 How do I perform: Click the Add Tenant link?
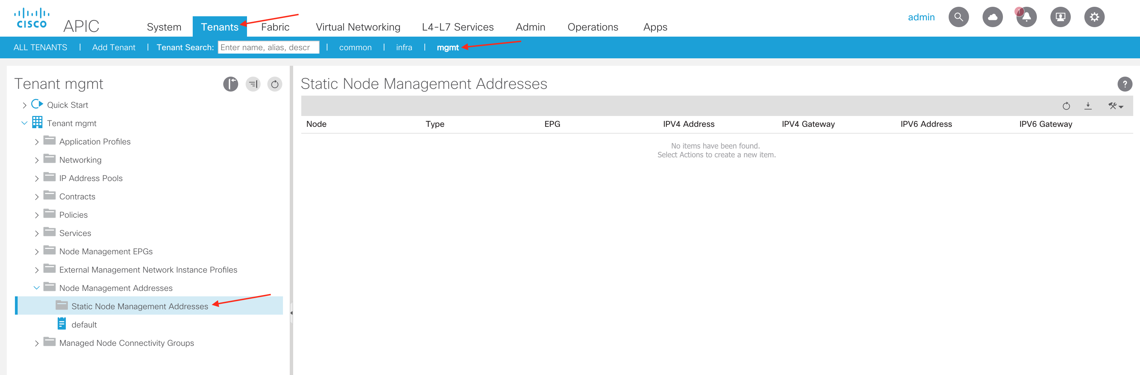[x=114, y=47]
